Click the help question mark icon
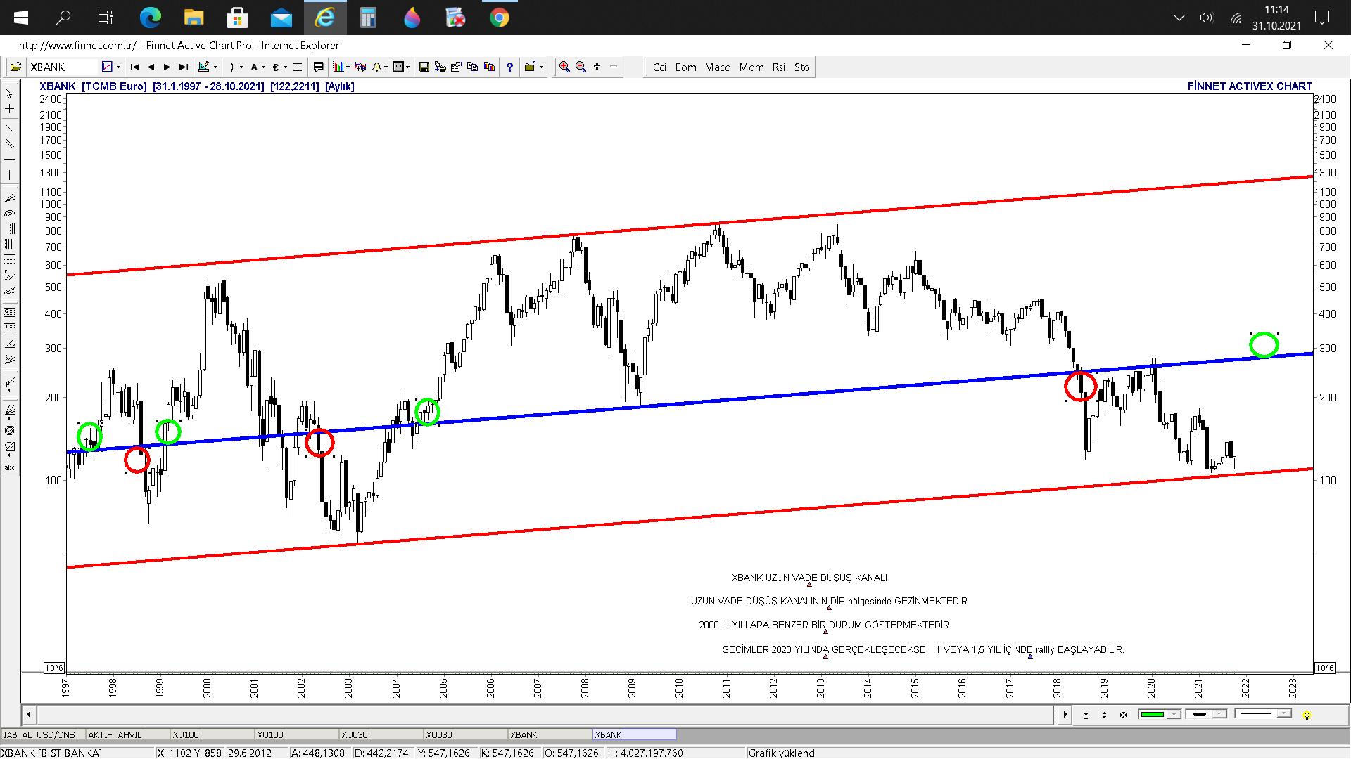The image size is (1351, 759). coord(509,67)
